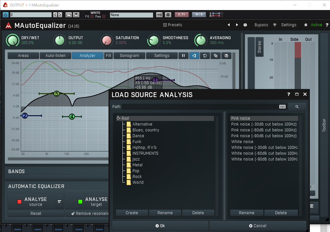330x232 pixels.
Task: Expand the Toolbar side panel
Action: click(x=324, y=125)
